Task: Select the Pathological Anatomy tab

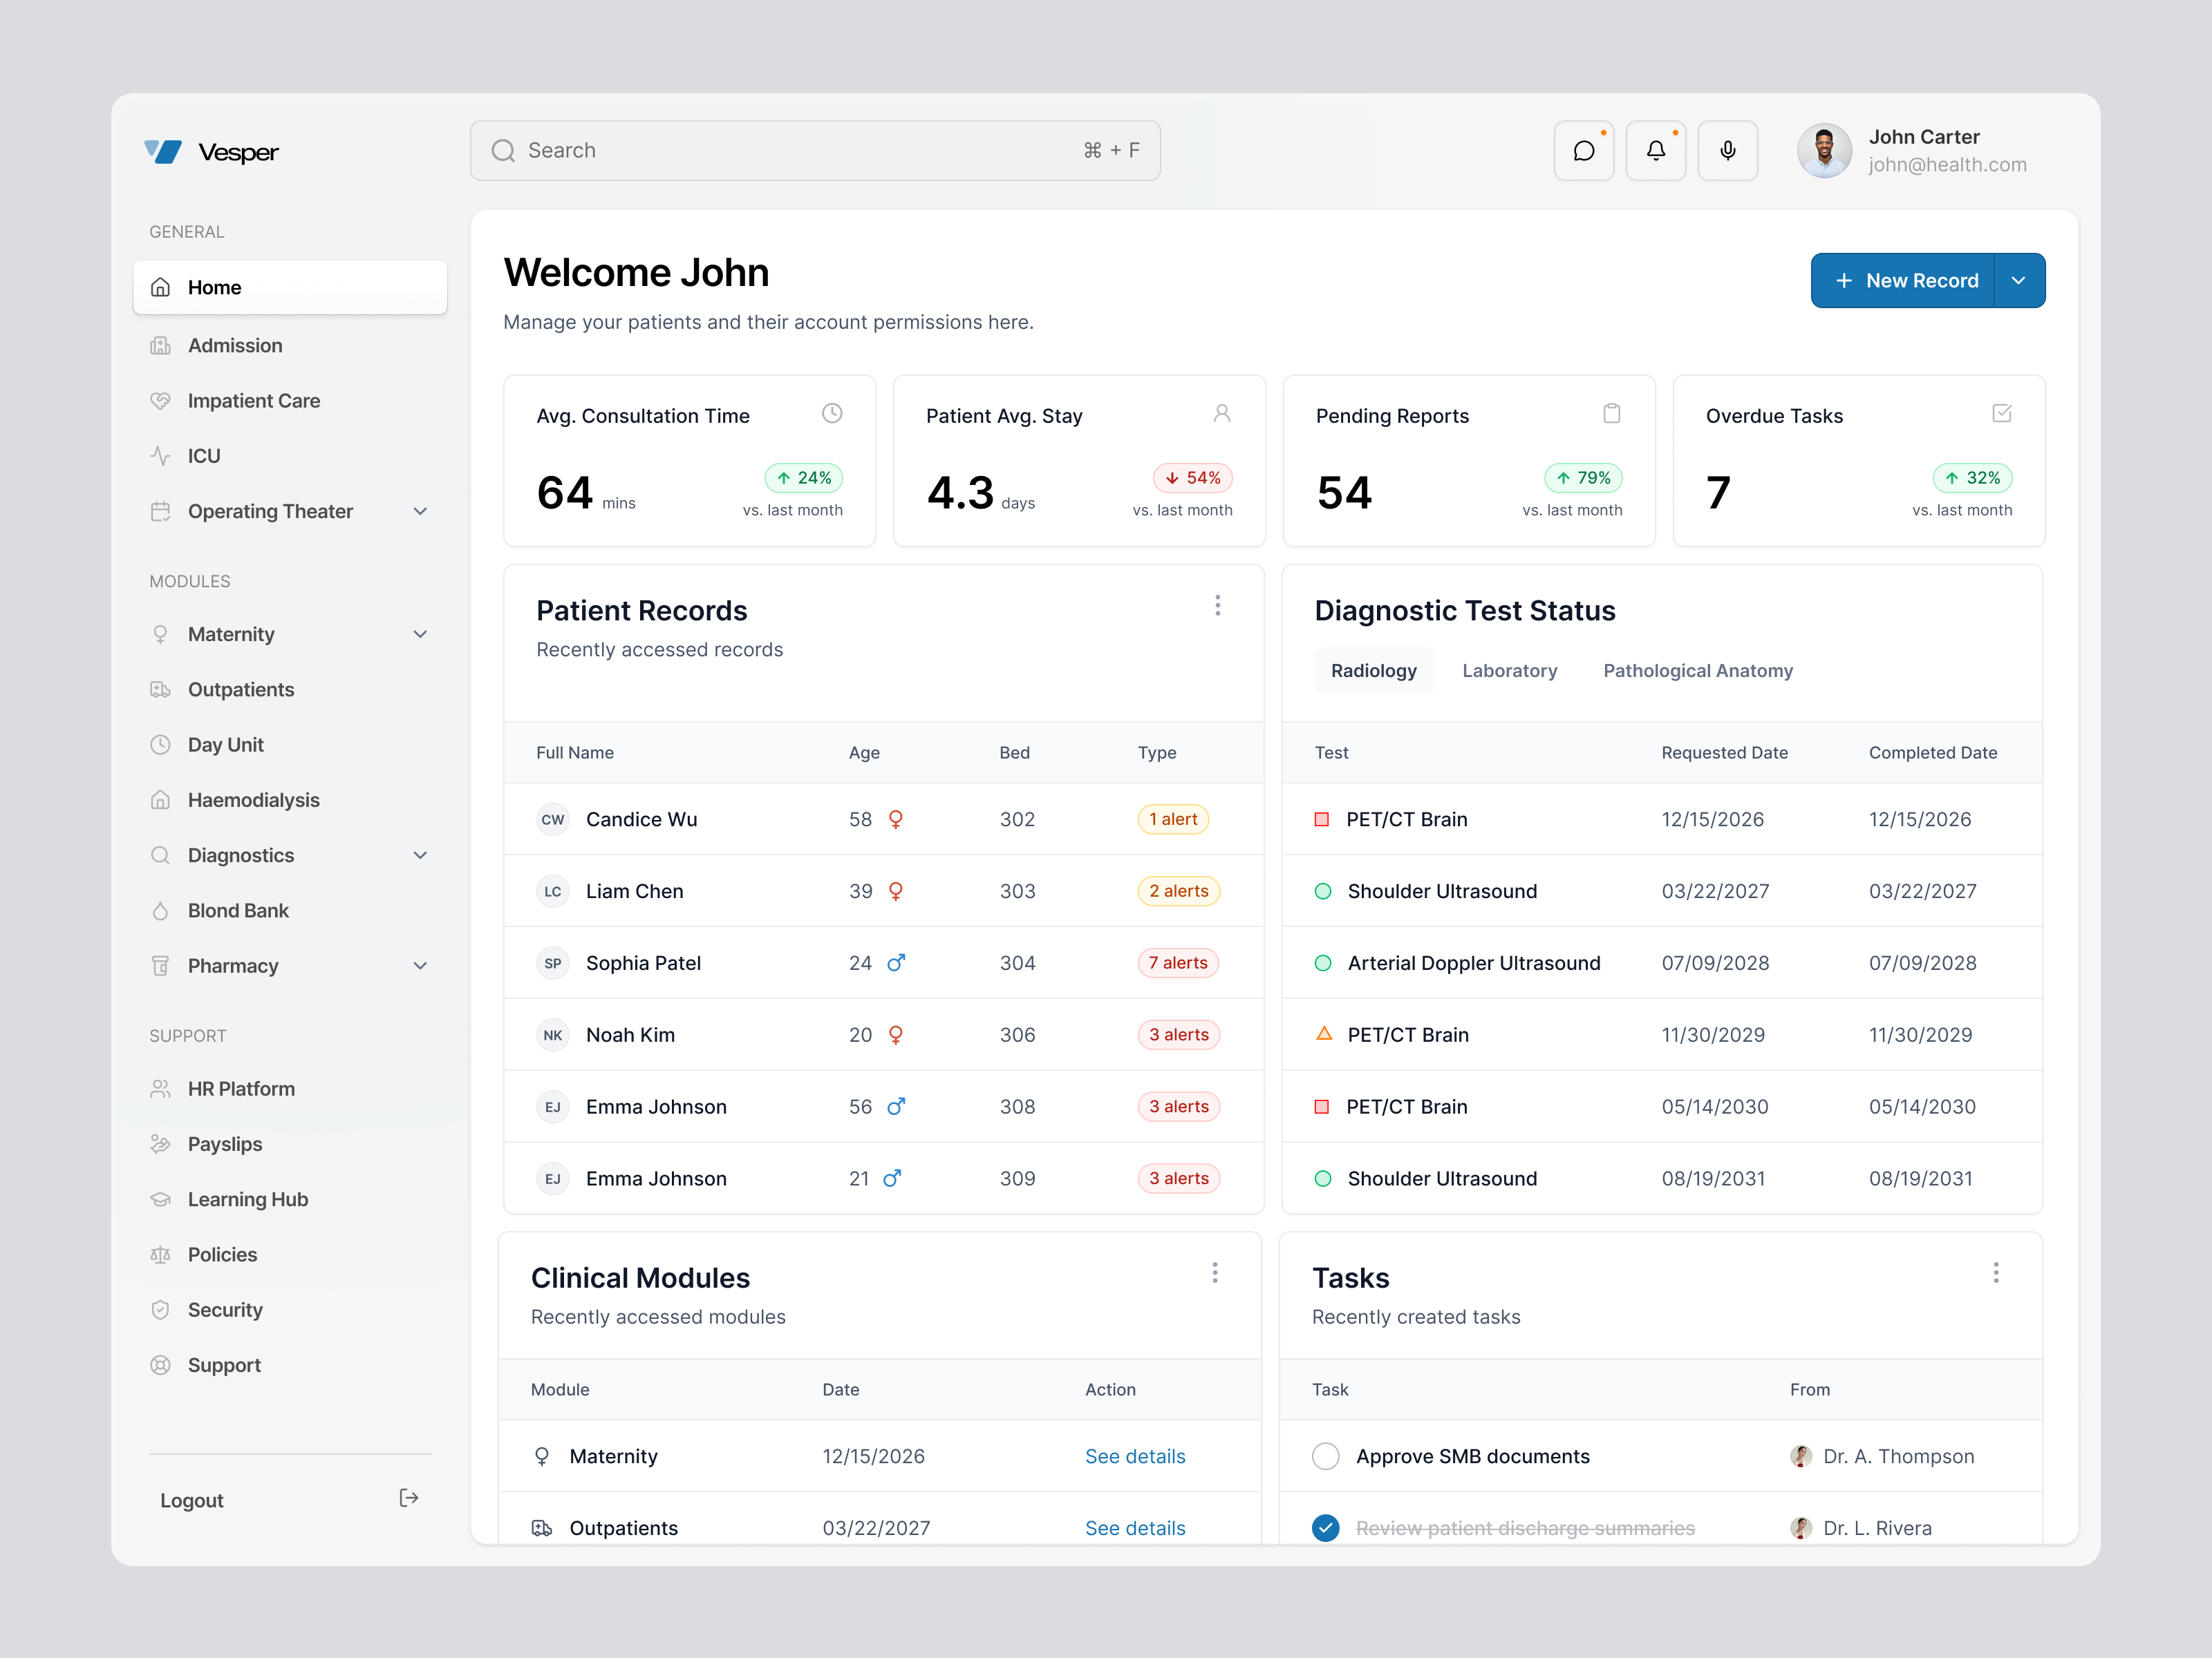Action: (1697, 669)
